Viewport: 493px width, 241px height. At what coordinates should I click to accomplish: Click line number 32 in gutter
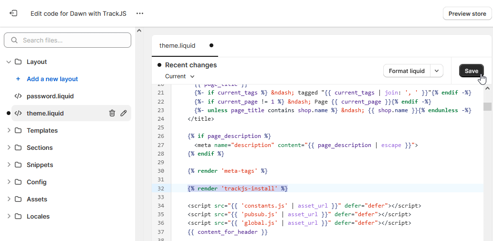[x=161, y=189]
